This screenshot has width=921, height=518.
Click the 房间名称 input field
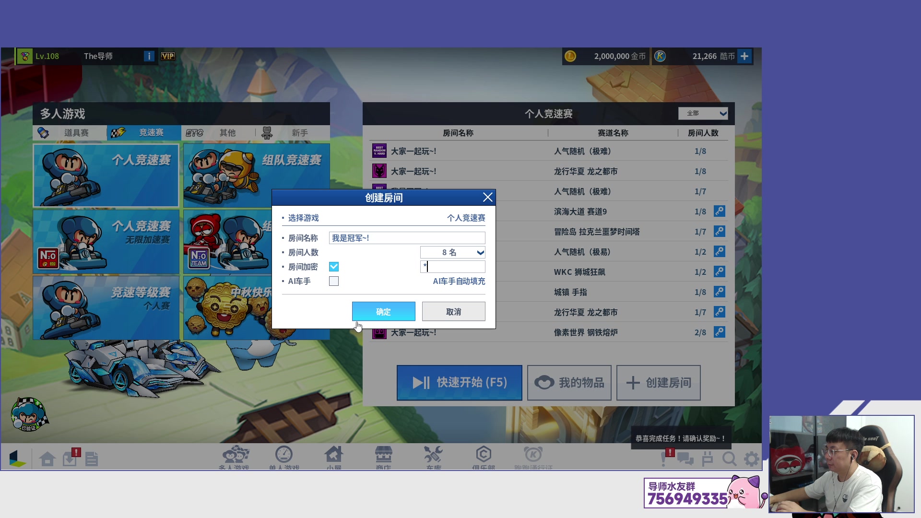[407, 238]
